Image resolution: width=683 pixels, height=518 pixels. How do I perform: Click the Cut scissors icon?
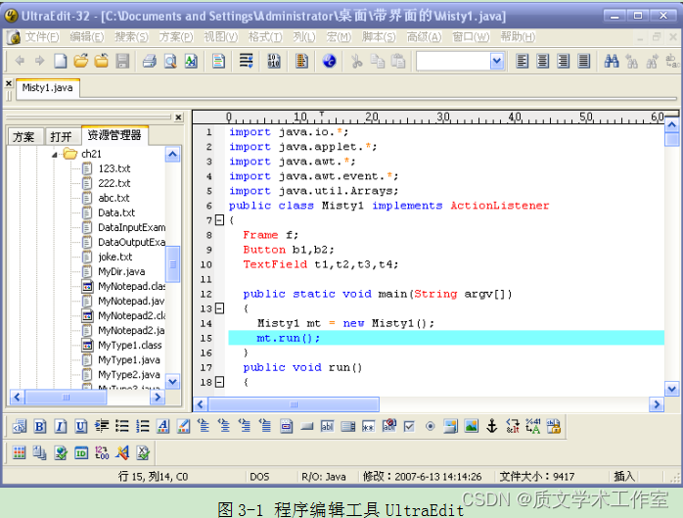pos(356,61)
